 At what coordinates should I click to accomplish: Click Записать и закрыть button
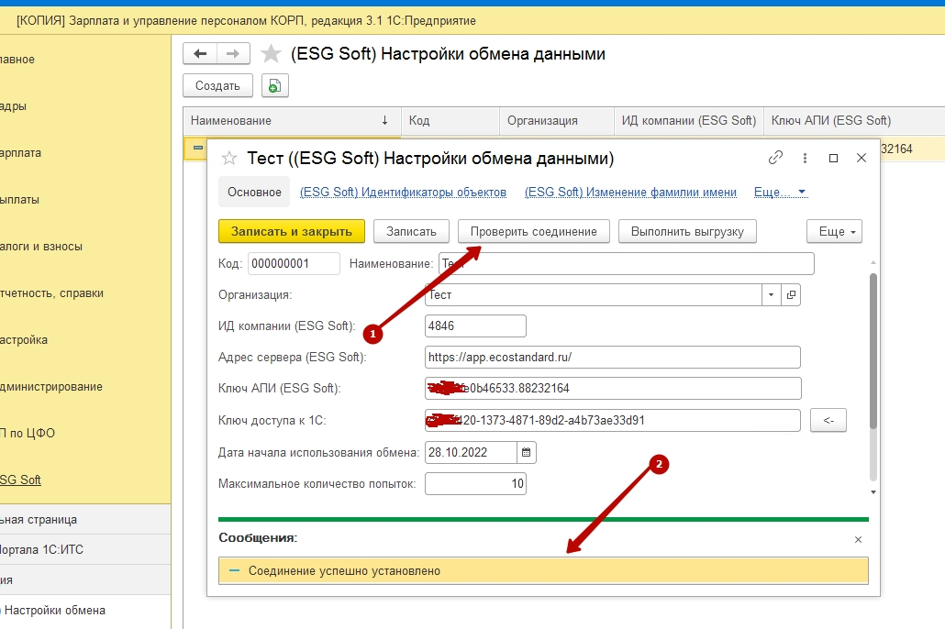pos(292,231)
